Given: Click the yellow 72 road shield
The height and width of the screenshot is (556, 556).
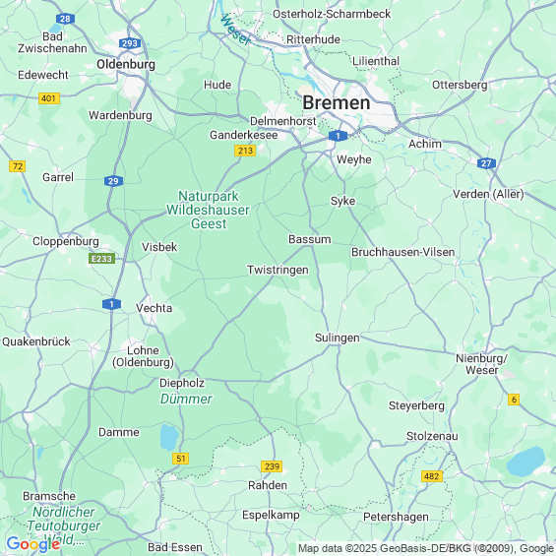Looking at the screenshot, I should click(17, 166).
